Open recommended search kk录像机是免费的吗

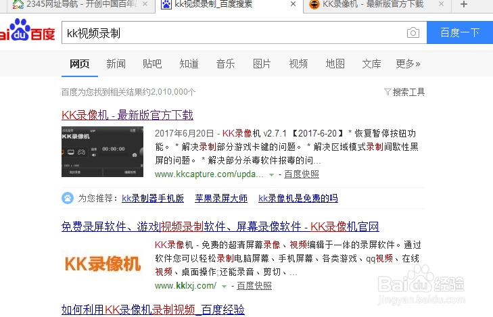pos(298,198)
